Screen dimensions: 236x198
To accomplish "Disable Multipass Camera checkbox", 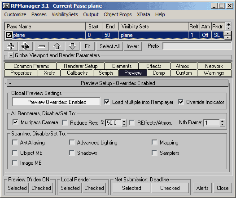I will pyautogui.click(x=15, y=122).
